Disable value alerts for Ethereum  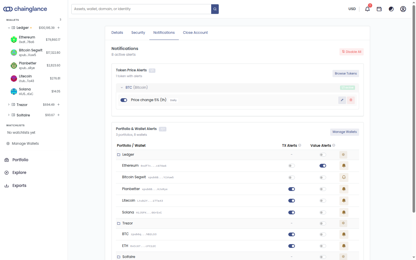point(323,166)
